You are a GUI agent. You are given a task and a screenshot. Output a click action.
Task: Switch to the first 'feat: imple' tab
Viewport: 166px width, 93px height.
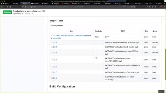15,4
